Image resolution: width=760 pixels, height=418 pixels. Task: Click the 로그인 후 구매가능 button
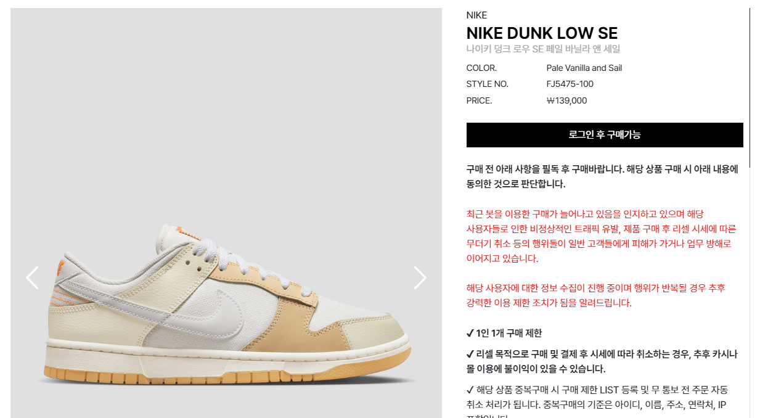pos(605,135)
